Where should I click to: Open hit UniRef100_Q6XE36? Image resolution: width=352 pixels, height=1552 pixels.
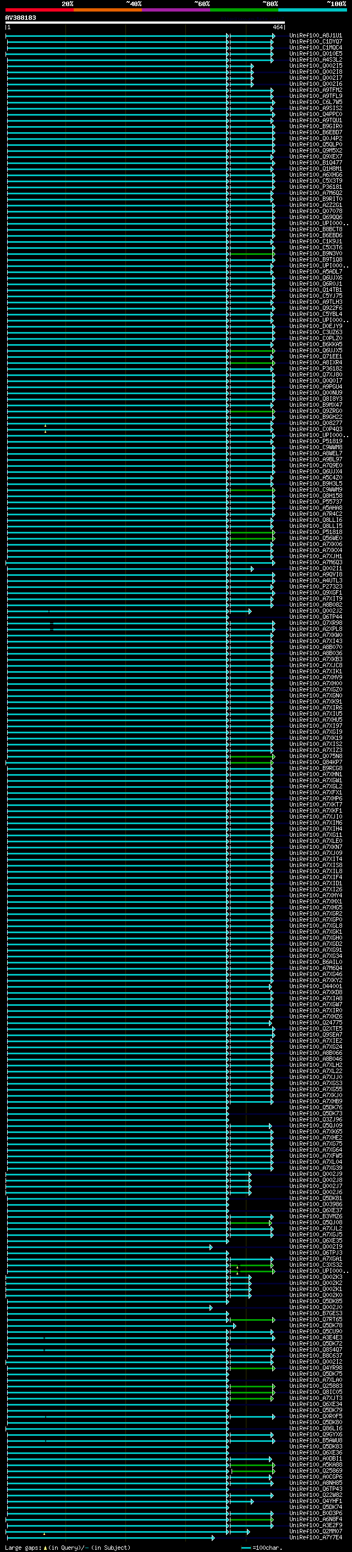(x=316, y=1452)
